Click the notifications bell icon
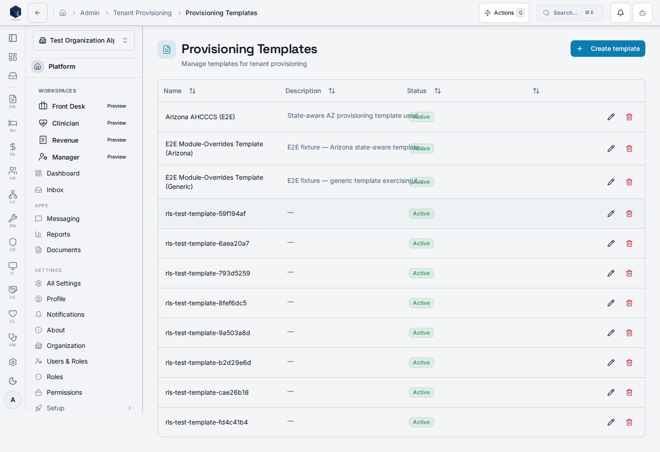The image size is (660, 452). tap(621, 13)
